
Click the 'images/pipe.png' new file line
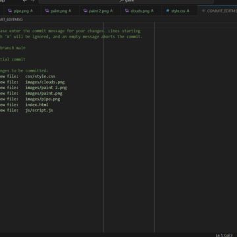(30, 99)
